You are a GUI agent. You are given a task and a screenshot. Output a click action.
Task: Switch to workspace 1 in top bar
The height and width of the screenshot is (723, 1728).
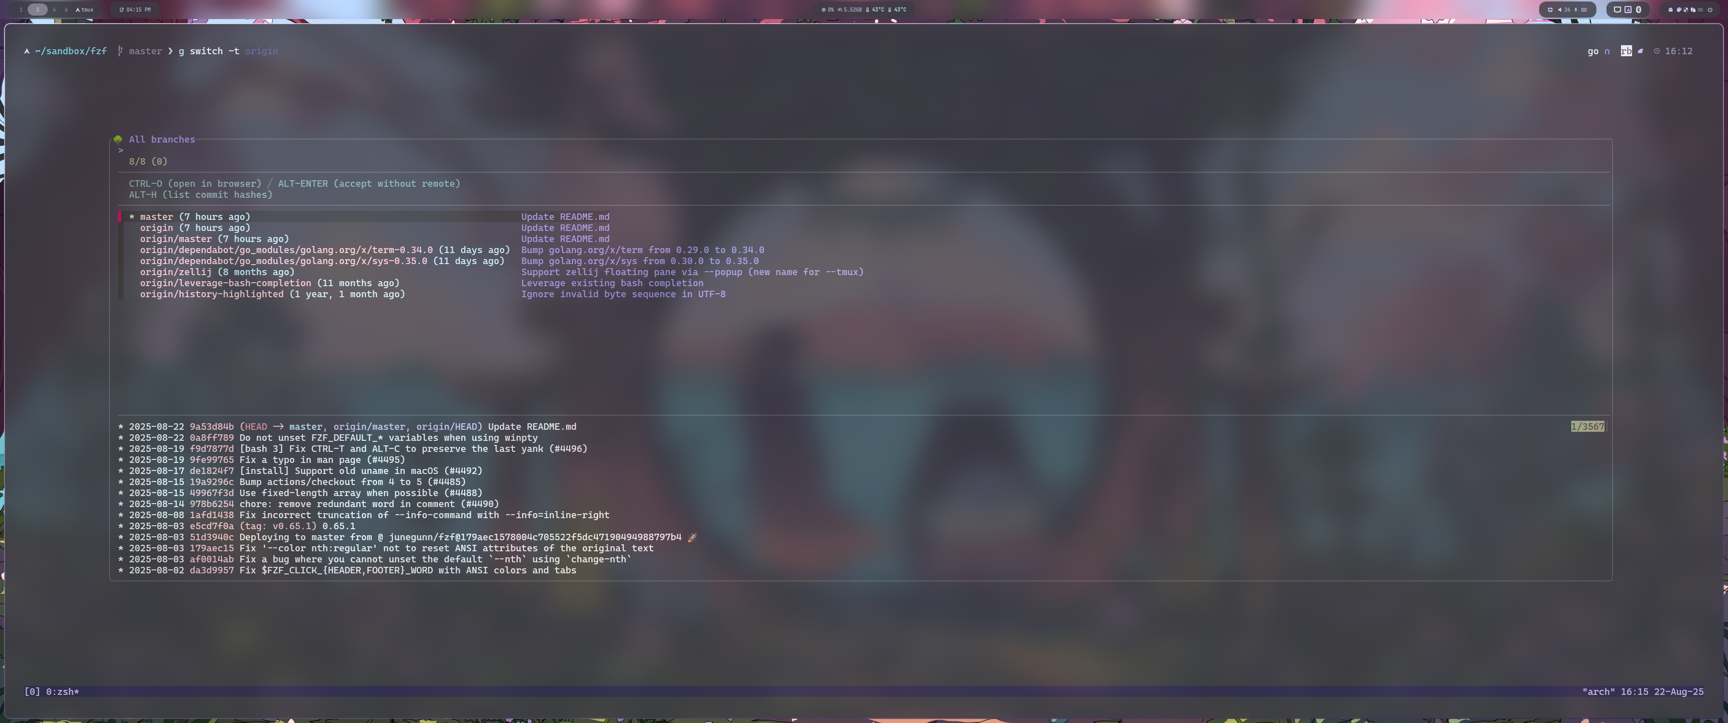[x=21, y=10]
